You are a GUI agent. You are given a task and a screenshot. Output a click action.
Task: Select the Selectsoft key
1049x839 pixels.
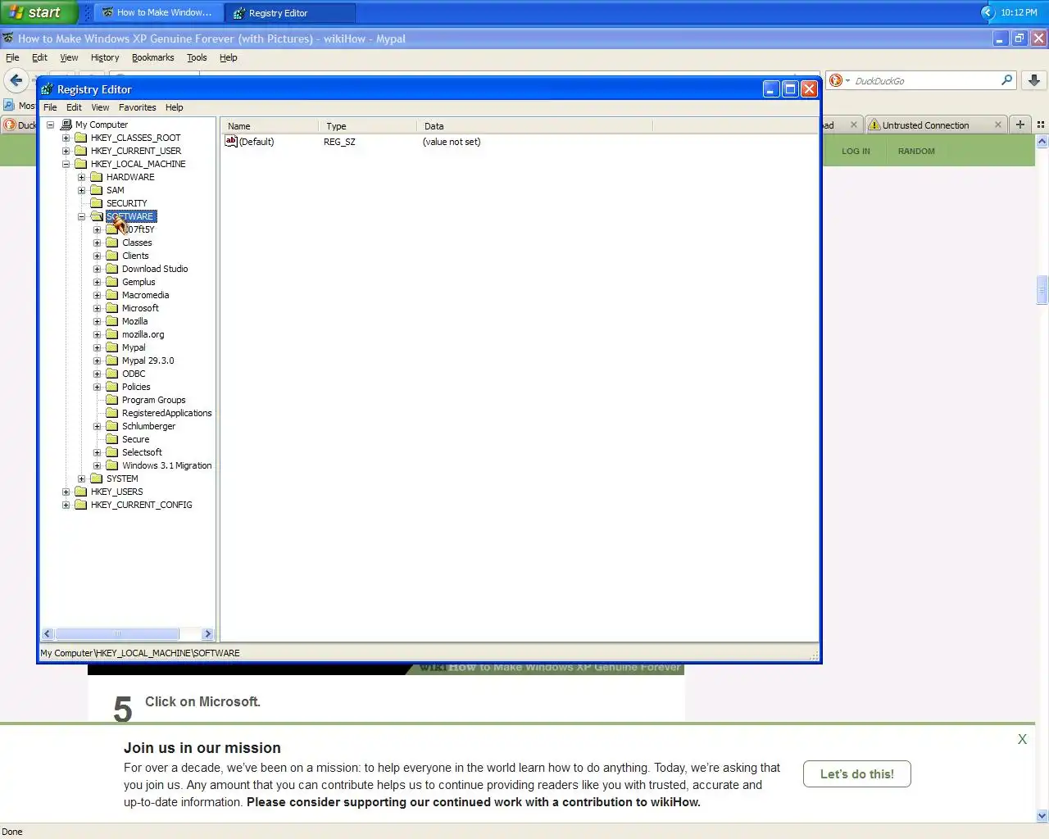[142, 452]
